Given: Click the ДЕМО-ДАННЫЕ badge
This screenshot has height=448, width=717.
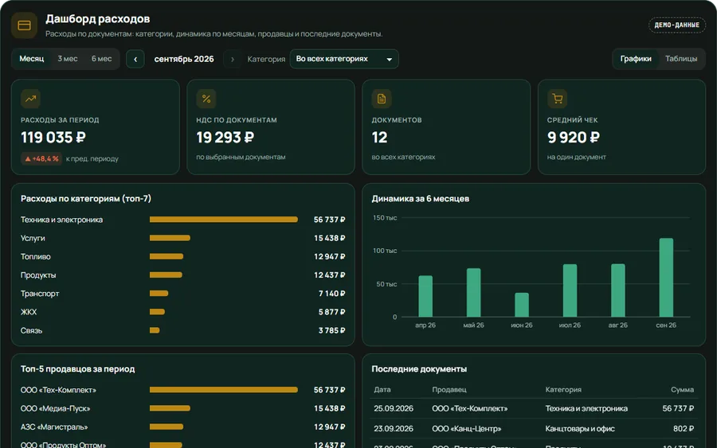Looking at the screenshot, I should [x=676, y=25].
